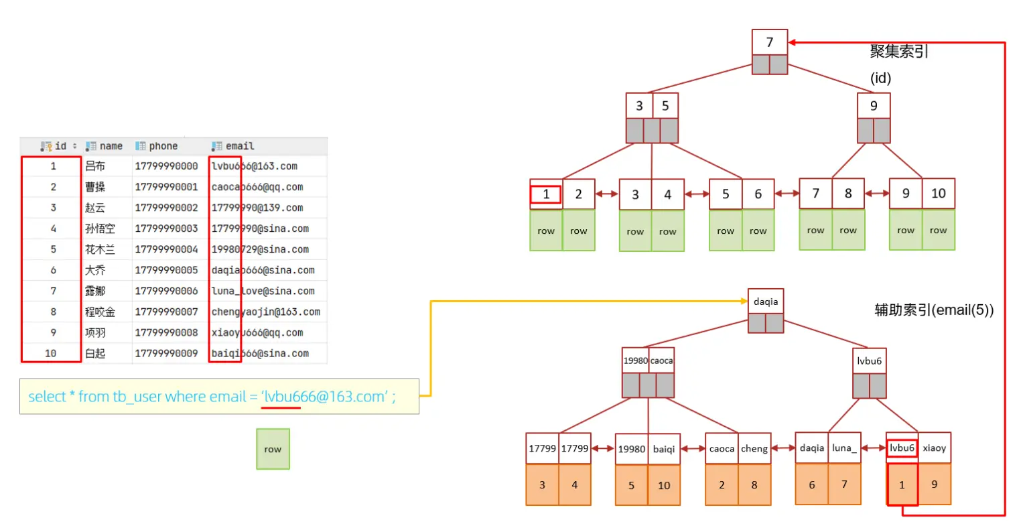1023x530 pixels.
Task: Select root node 7 of the clustered index tree
Action: 769,42
